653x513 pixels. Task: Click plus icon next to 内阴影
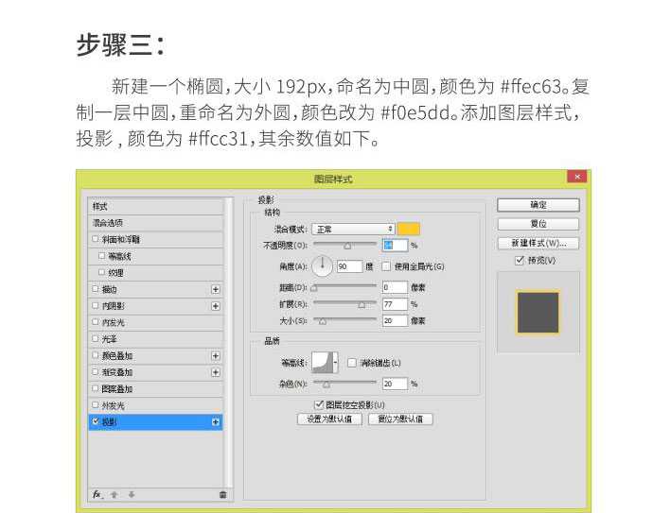coord(216,306)
